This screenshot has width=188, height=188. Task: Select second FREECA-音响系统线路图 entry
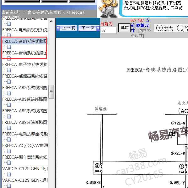click(x=24, y=53)
